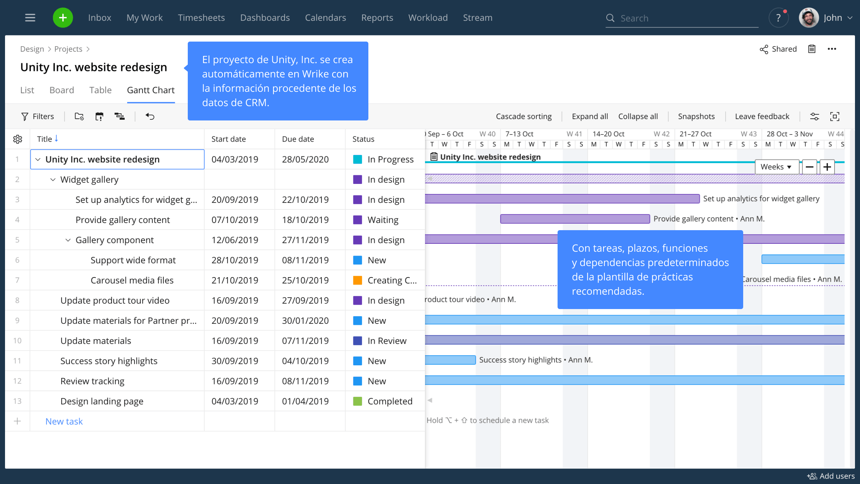Open the hamburger main menu
Image resolution: width=860 pixels, height=484 pixels.
[30, 18]
